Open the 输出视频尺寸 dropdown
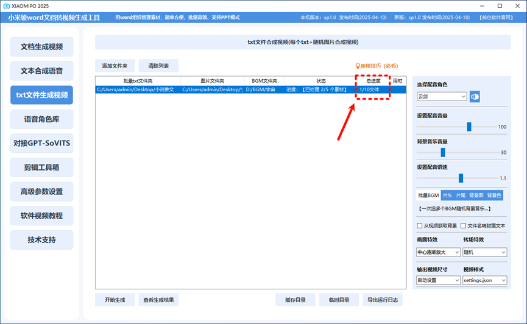The image size is (527, 324). coord(438,280)
